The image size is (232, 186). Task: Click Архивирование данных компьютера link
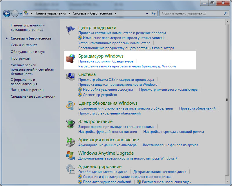[107, 145]
